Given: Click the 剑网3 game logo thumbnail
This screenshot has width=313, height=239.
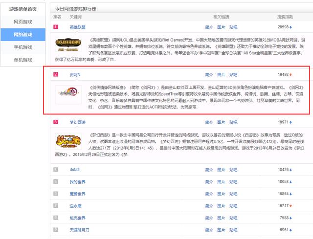Looking at the screenshot, I should [x=68, y=93].
